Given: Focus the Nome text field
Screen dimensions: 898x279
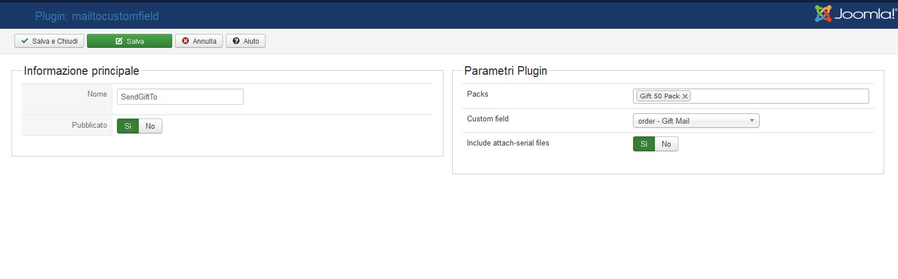Looking at the screenshot, I should click(180, 97).
